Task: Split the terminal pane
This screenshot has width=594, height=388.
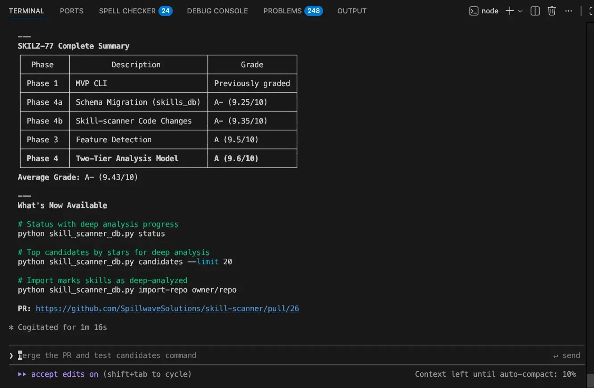Action: coord(535,11)
